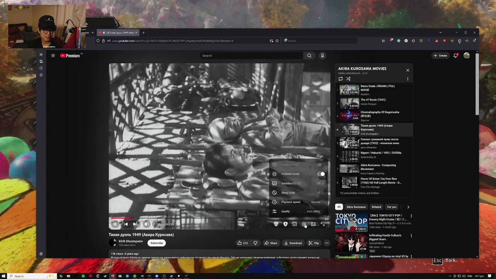This screenshot has width=496, height=279.
Task: Subscribe to Kirill Shestopalov
Action: [157, 243]
